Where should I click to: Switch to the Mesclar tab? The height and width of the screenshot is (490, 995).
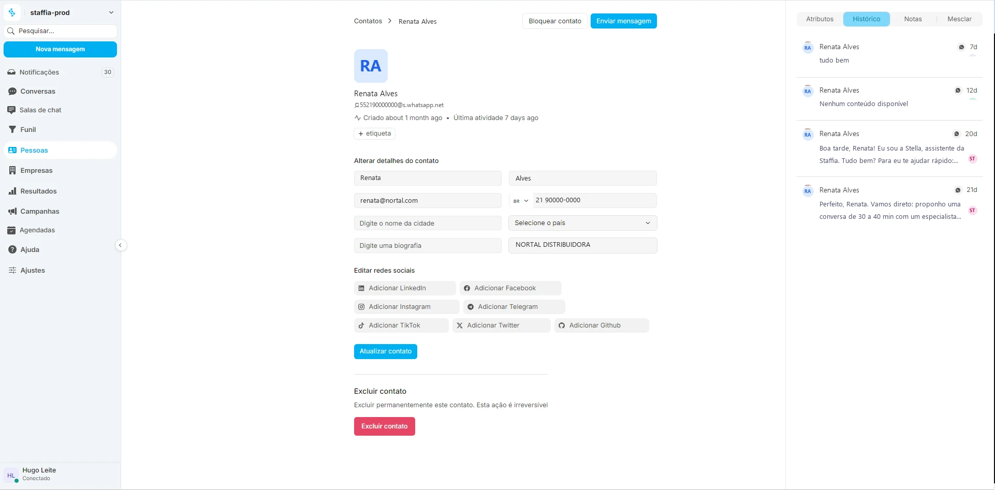(959, 19)
